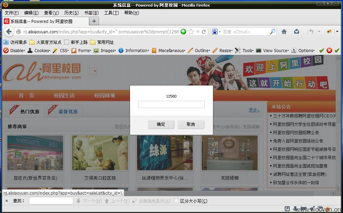Click the city dropdown arrow beside logo
The image size is (343, 213).
pos(93,71)
